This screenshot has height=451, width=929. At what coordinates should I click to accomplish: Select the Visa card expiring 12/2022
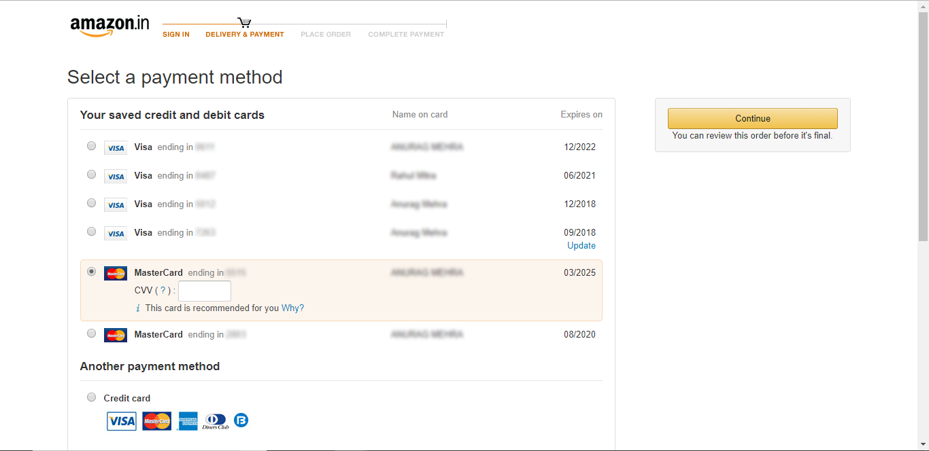tap(91, 146)
